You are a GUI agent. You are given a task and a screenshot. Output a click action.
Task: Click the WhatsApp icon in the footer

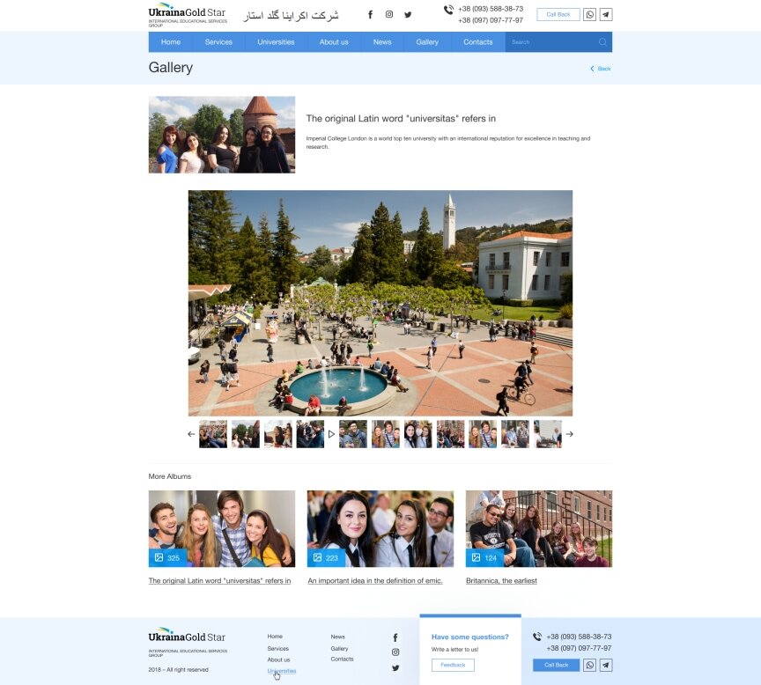[589, 665]
